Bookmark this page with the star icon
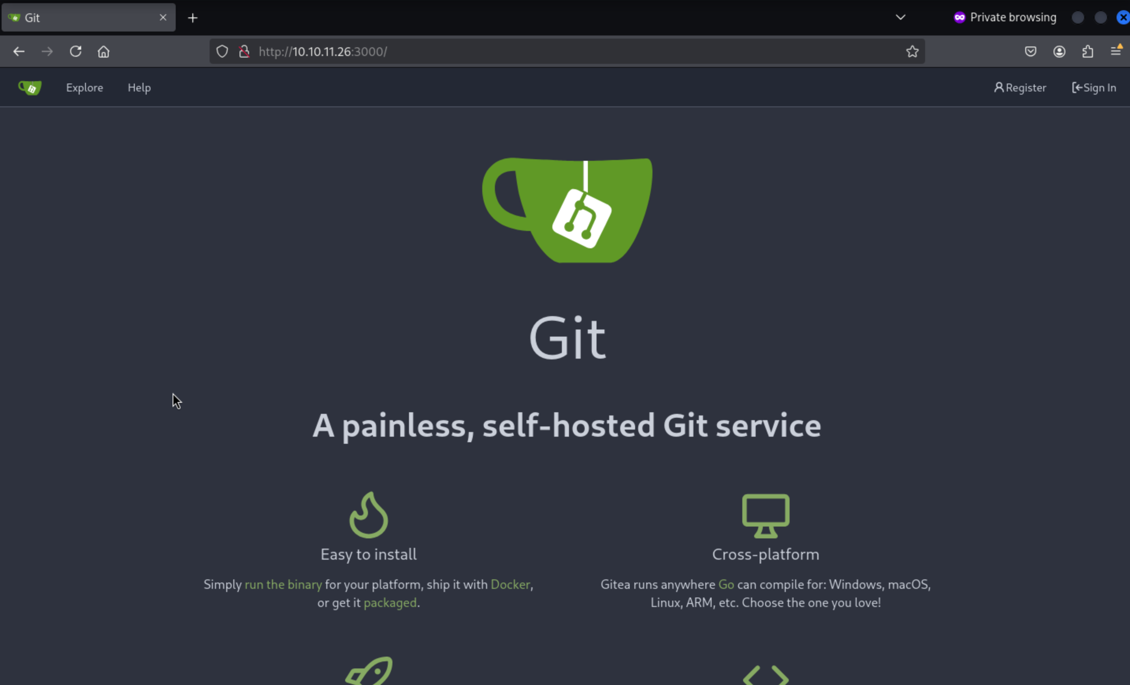The height and width of the screenshot is (685, 1130). pos(912,51)
